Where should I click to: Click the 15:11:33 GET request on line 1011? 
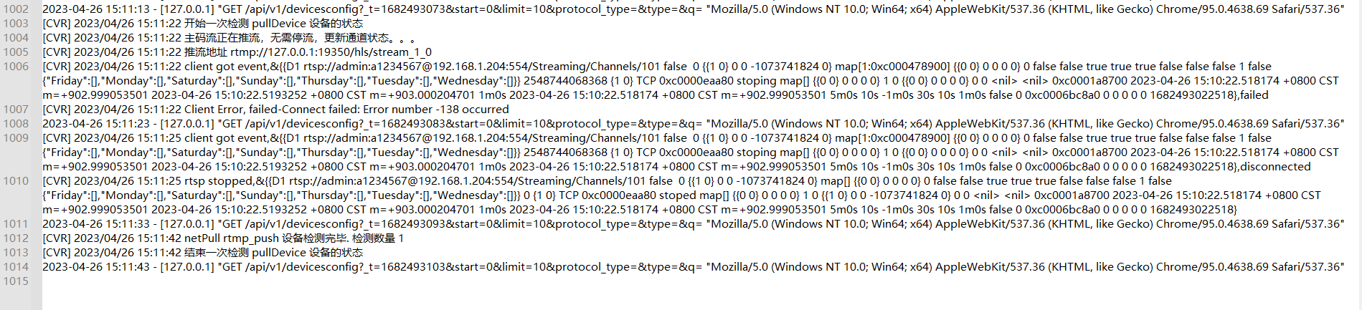[x=693, y=224]
